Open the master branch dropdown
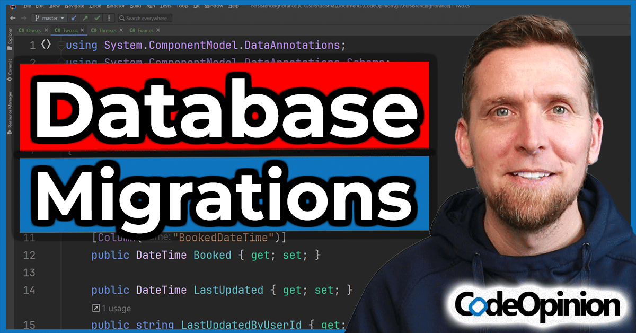This screenshot has width=636, height=333. coord(50,18)
